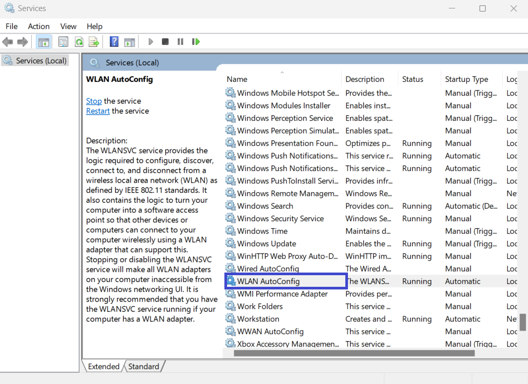The image size is (528, 384).
Task: Click the Stop Service square icon
Action: [165, 42]
